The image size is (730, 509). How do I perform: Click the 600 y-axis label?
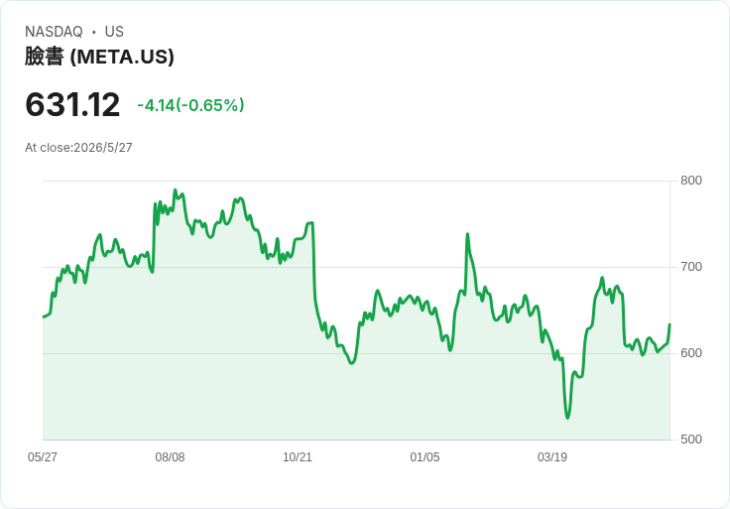coord(691,353)
